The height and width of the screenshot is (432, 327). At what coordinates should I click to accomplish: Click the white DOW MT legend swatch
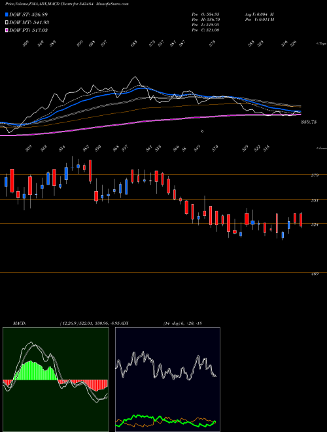click(7, 22)
